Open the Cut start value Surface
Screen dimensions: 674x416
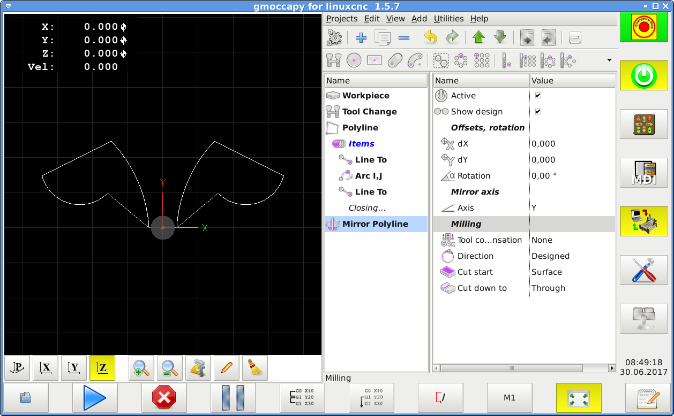[546, 272]
